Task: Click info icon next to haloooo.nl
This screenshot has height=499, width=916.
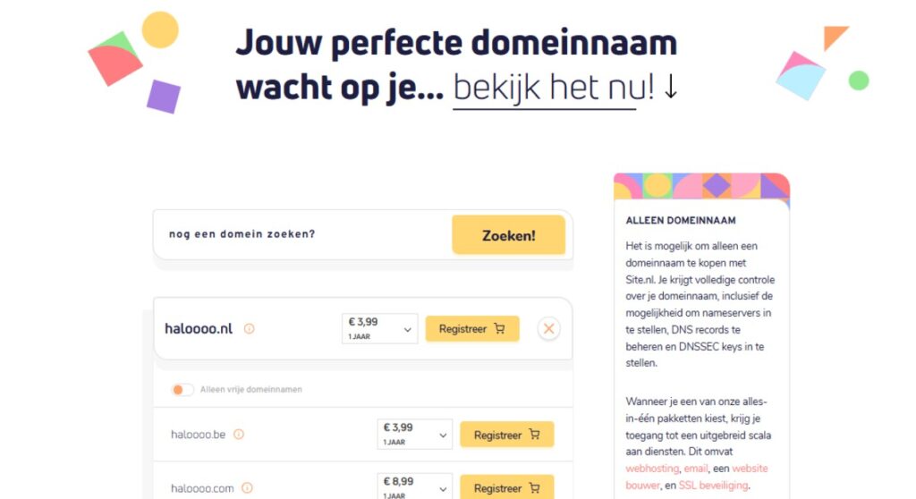Action: [x=249, y=329]
